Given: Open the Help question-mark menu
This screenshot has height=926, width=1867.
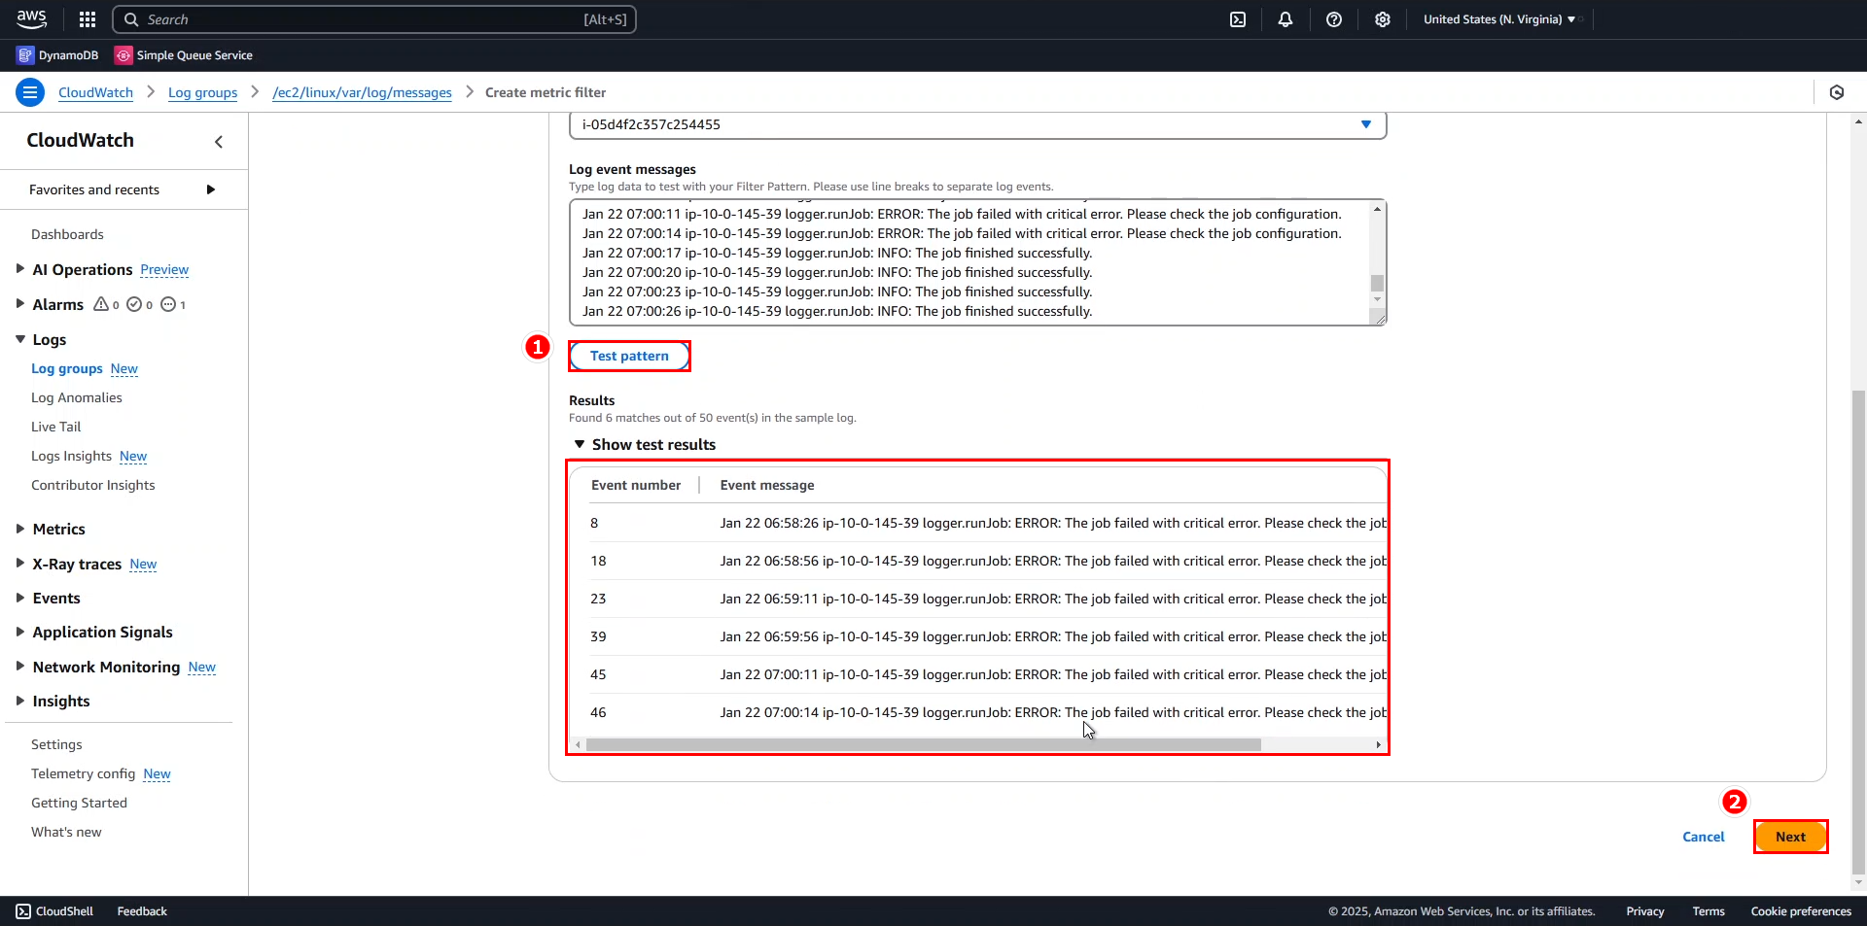Looking at the screenshot, I should click(x=1333, y=19).
